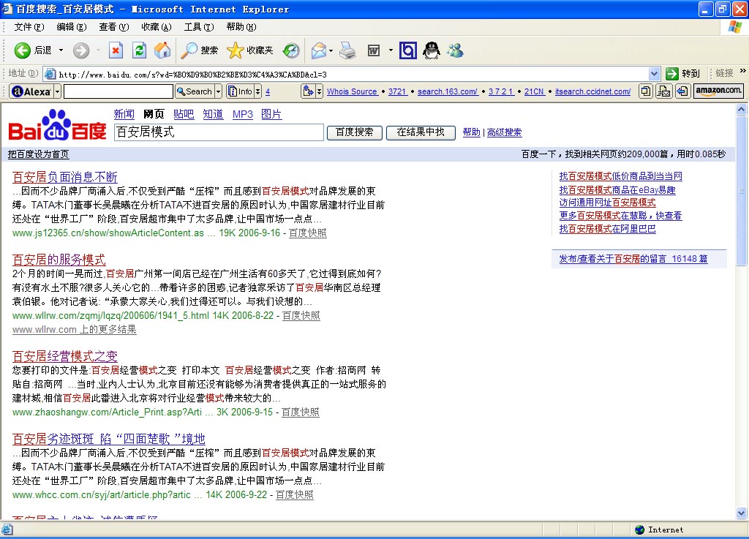Open the 搜索 magnifier in the toolbar

tap(199, 50)
